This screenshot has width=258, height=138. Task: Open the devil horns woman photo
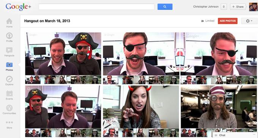tap(141, 107)
